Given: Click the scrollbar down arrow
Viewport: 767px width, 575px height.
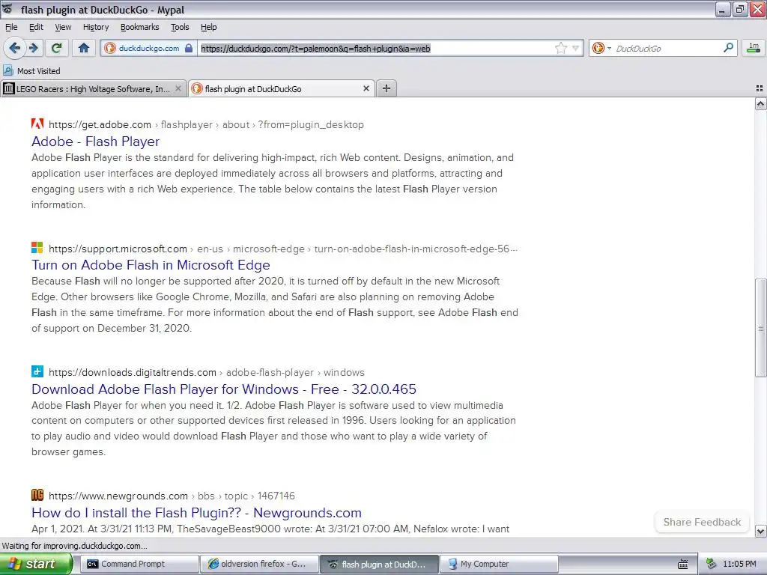Looking at the screenshot, I should pos(761,531).
